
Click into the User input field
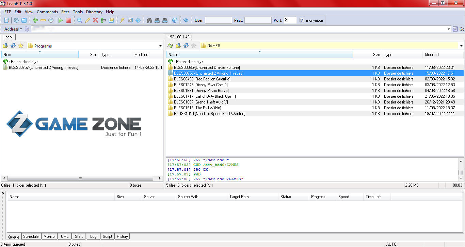point(218,20)
